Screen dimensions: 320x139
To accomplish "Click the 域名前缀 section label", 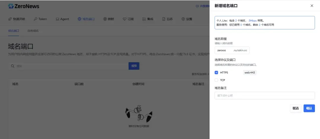I will coord(221,39).
